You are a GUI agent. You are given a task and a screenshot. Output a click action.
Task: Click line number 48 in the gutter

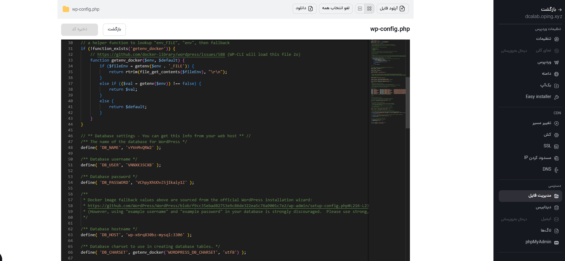[x=70, y=148]
